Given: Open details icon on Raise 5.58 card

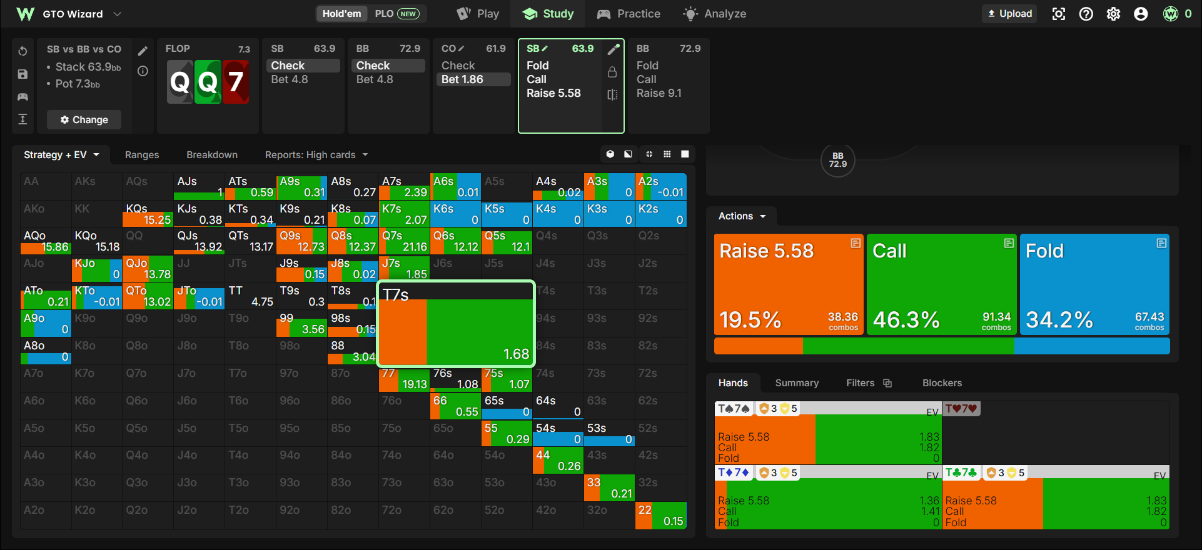Looking at the screenshot, I should click(856, 243).
